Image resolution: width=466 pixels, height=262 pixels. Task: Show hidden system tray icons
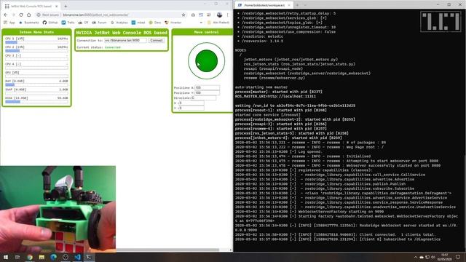coord(416,257)
